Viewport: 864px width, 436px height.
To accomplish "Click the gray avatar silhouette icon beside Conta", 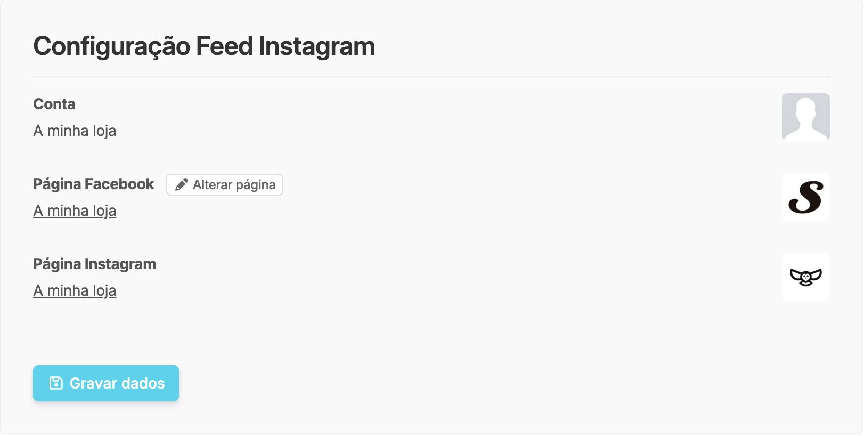I will coord(805,117).
